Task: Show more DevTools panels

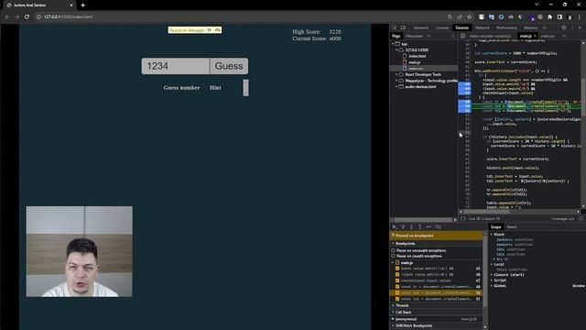Action: (545, 27)
